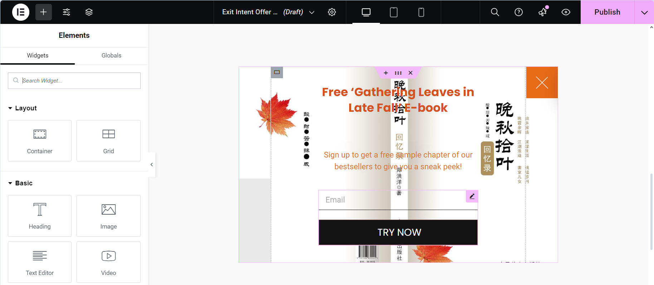
Task: Switch to desktop responsive view
Action: (x=366, y=12)
